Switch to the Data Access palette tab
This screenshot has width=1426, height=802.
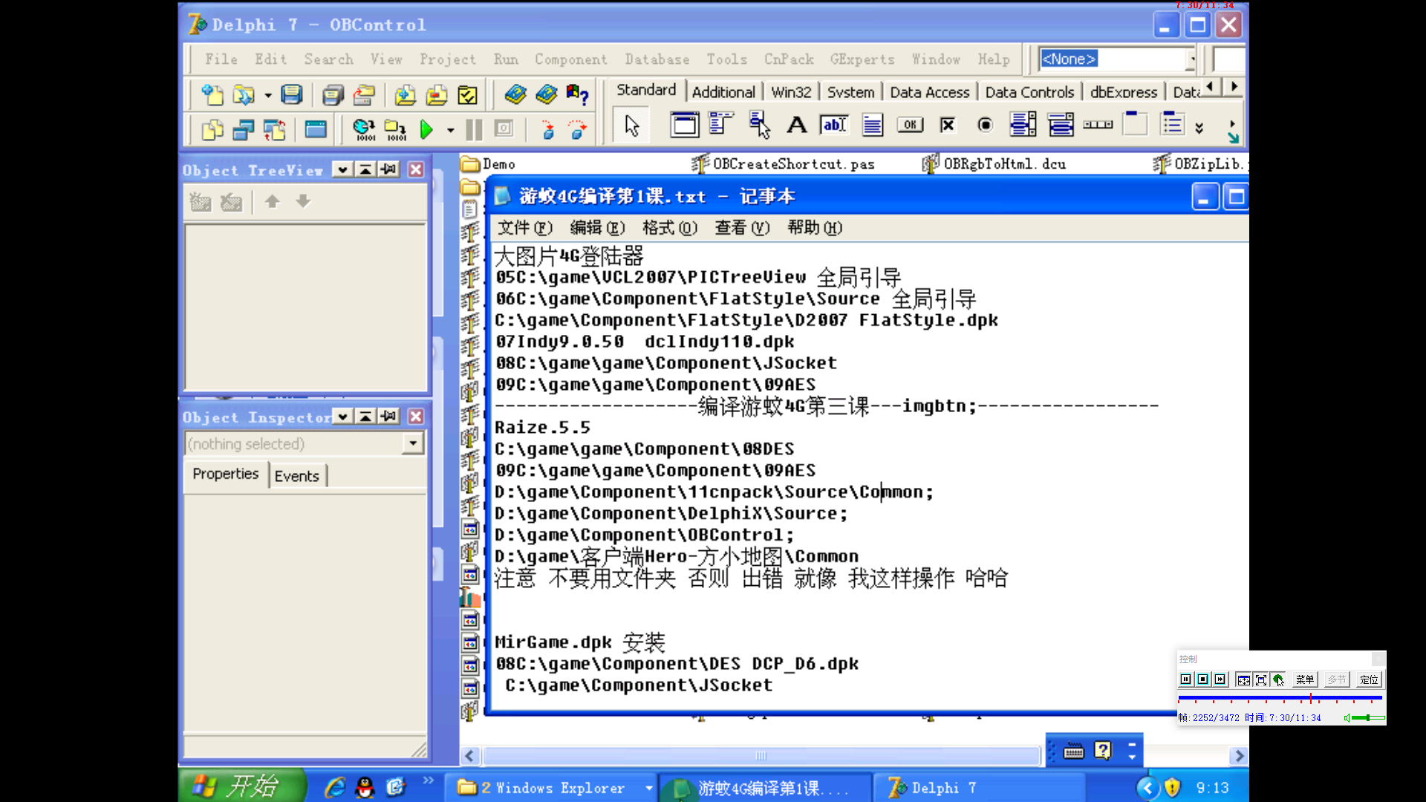point(930,92)
